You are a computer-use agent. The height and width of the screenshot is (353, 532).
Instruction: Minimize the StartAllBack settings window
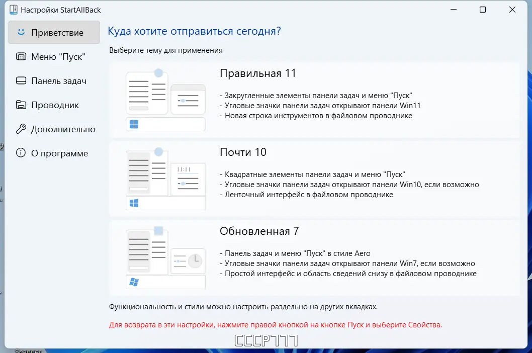(453, 10)
